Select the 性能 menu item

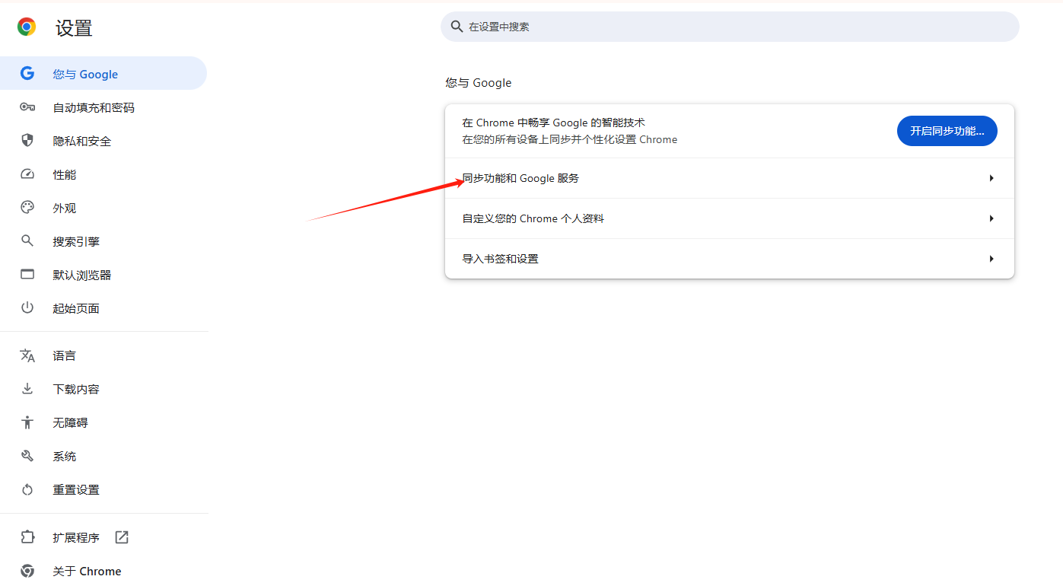(103, 174)
